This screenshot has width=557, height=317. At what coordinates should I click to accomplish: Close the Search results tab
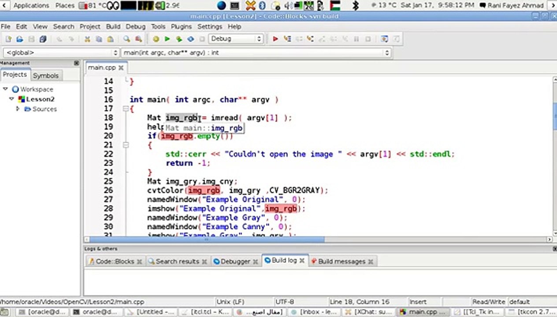204,262
